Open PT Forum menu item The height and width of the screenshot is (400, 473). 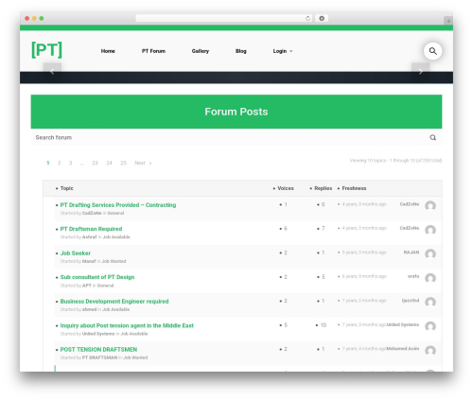[153, 51]
